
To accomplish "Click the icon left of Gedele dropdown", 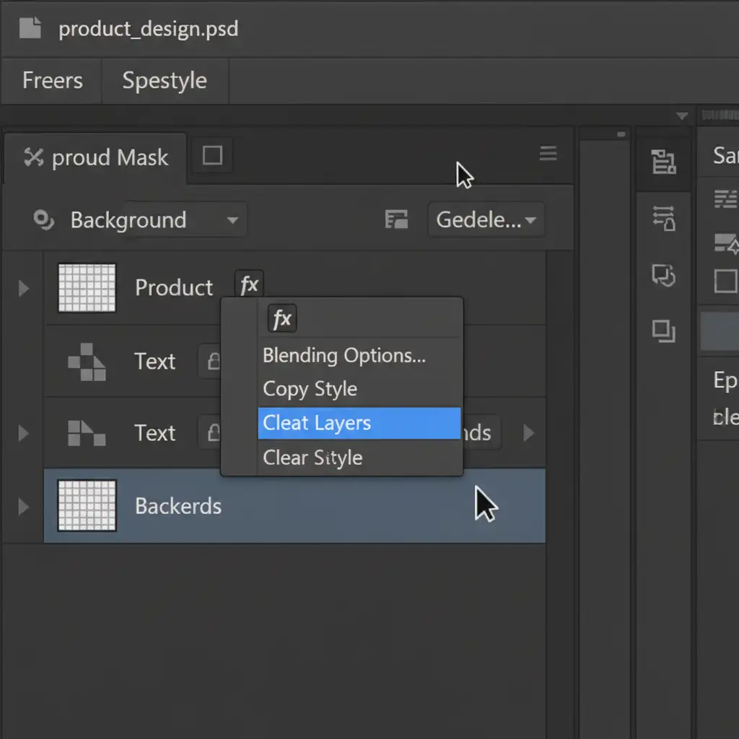I will [x=396, y=219].
